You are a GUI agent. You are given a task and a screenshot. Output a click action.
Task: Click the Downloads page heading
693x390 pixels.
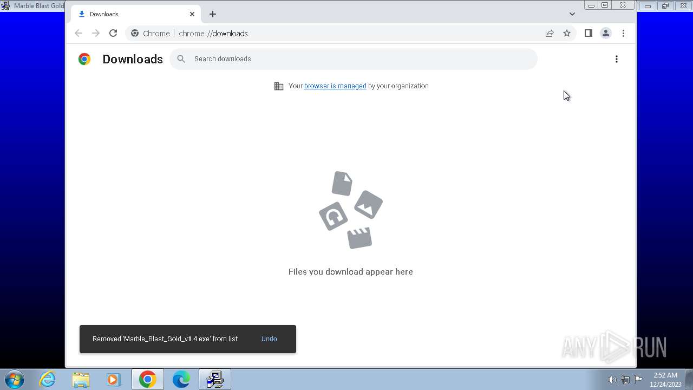point(133,59)
